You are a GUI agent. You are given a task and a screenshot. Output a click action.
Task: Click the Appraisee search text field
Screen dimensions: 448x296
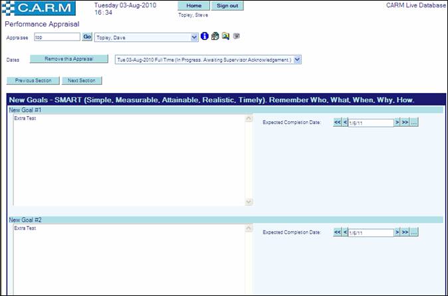click(56, 37)
